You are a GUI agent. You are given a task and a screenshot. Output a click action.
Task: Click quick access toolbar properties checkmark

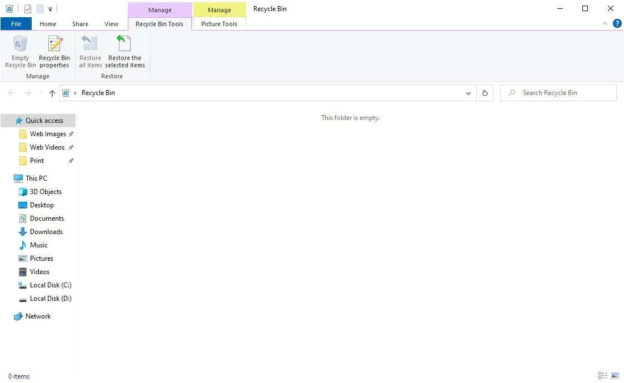(27, 9)
